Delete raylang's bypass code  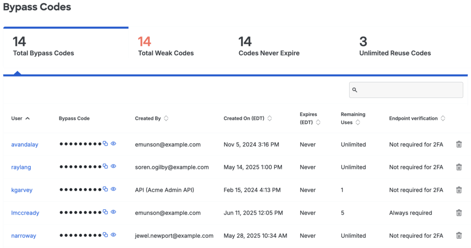click(459, 167)
